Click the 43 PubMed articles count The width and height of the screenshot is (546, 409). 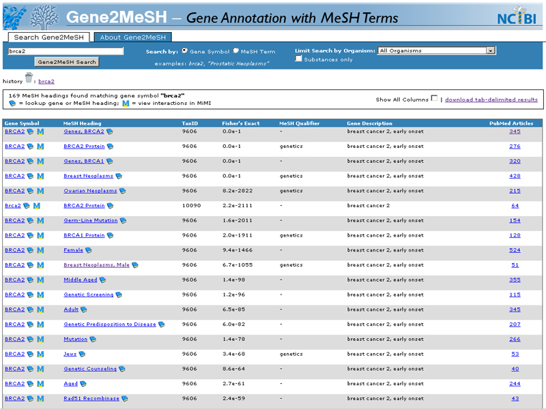(x=515, y=399)
